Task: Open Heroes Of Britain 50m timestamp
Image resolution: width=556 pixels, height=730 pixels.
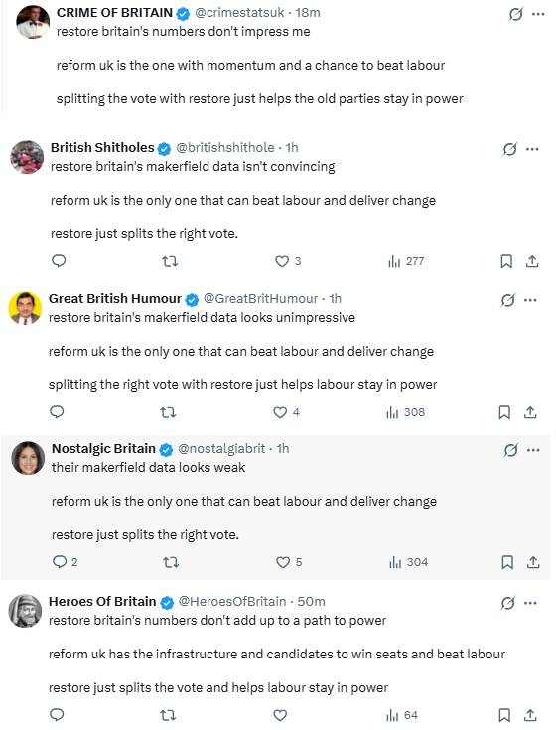Action: 312,602
